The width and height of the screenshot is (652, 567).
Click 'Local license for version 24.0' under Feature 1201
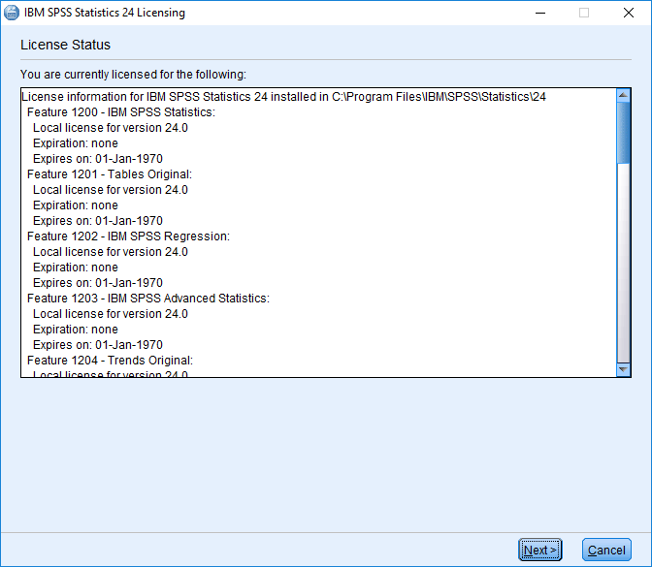(x=111, y=190)
